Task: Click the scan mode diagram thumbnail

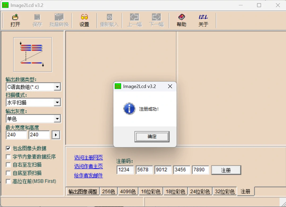Action: [33, 55]
